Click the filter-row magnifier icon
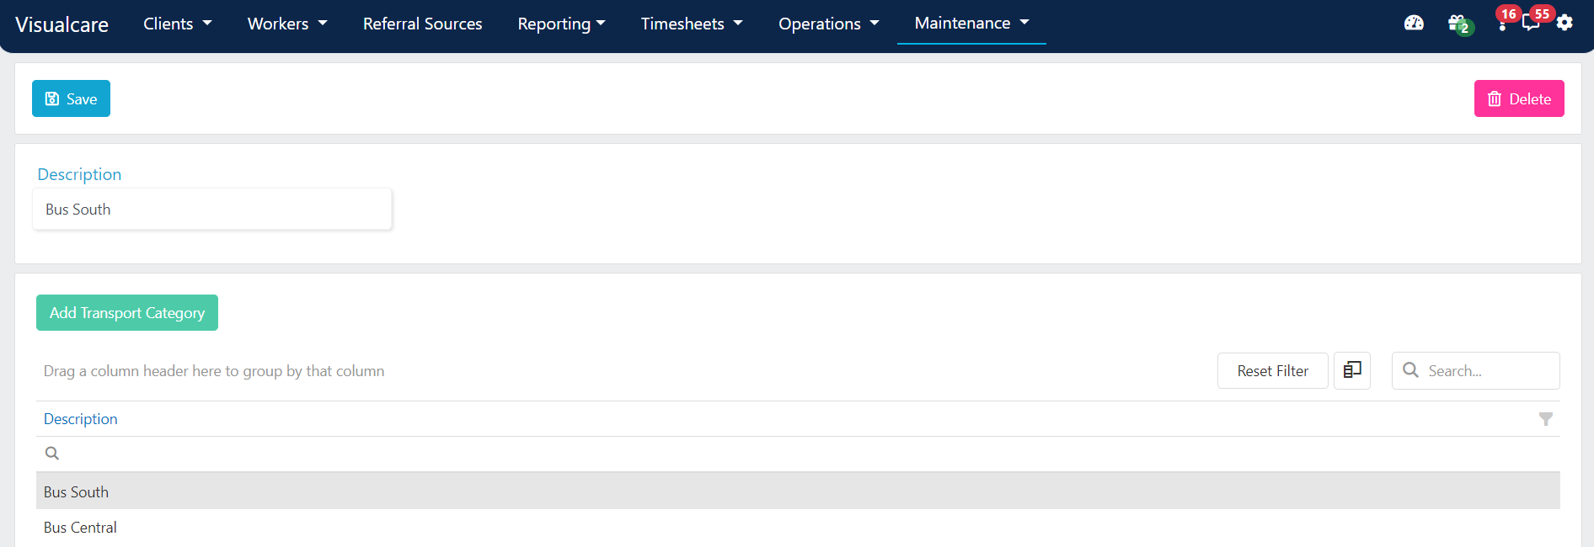The height and width of the screenshot is (547, 1594). click(52, 454)
